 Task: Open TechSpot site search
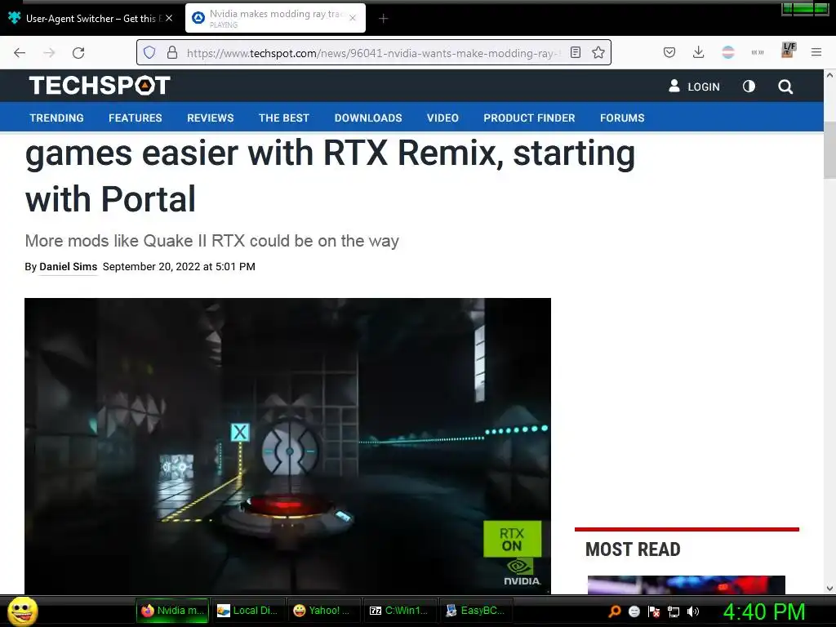pos(785,87)
